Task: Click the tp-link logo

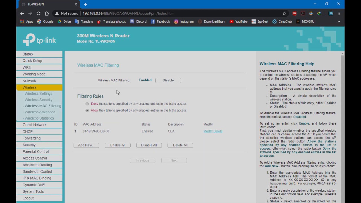Action: [39, 40]
